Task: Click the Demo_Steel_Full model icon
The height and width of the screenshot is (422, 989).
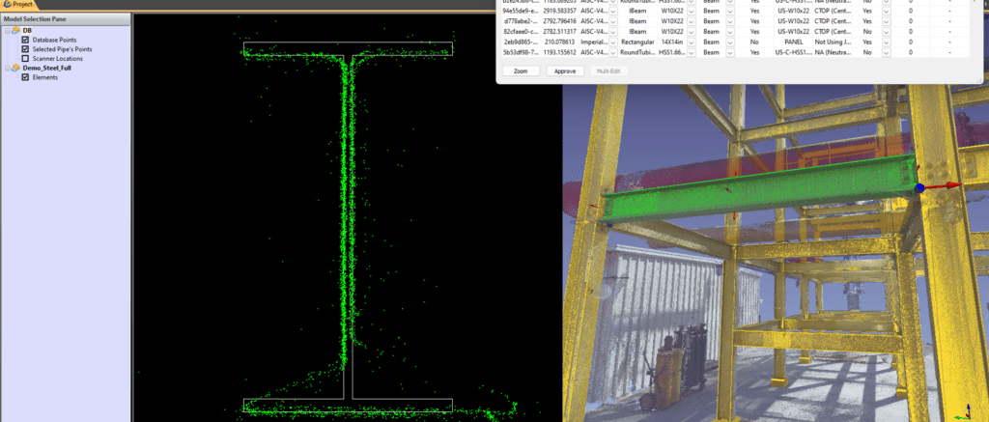Action: (15, 69)
